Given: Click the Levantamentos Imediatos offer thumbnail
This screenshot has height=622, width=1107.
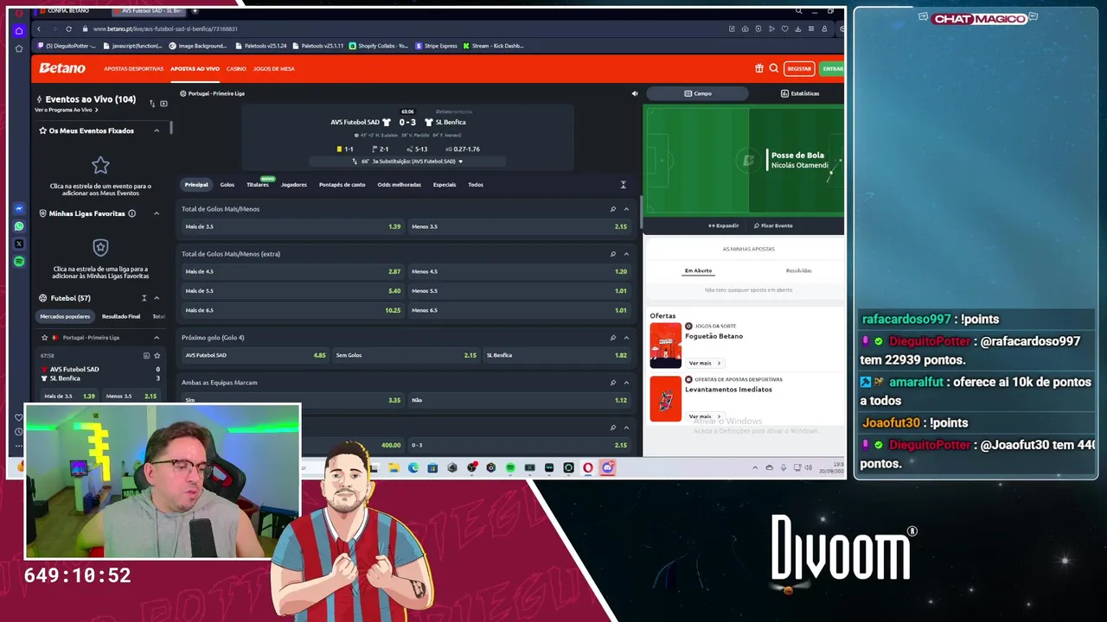Looking at the screenshot, I should tap(666, 398).
